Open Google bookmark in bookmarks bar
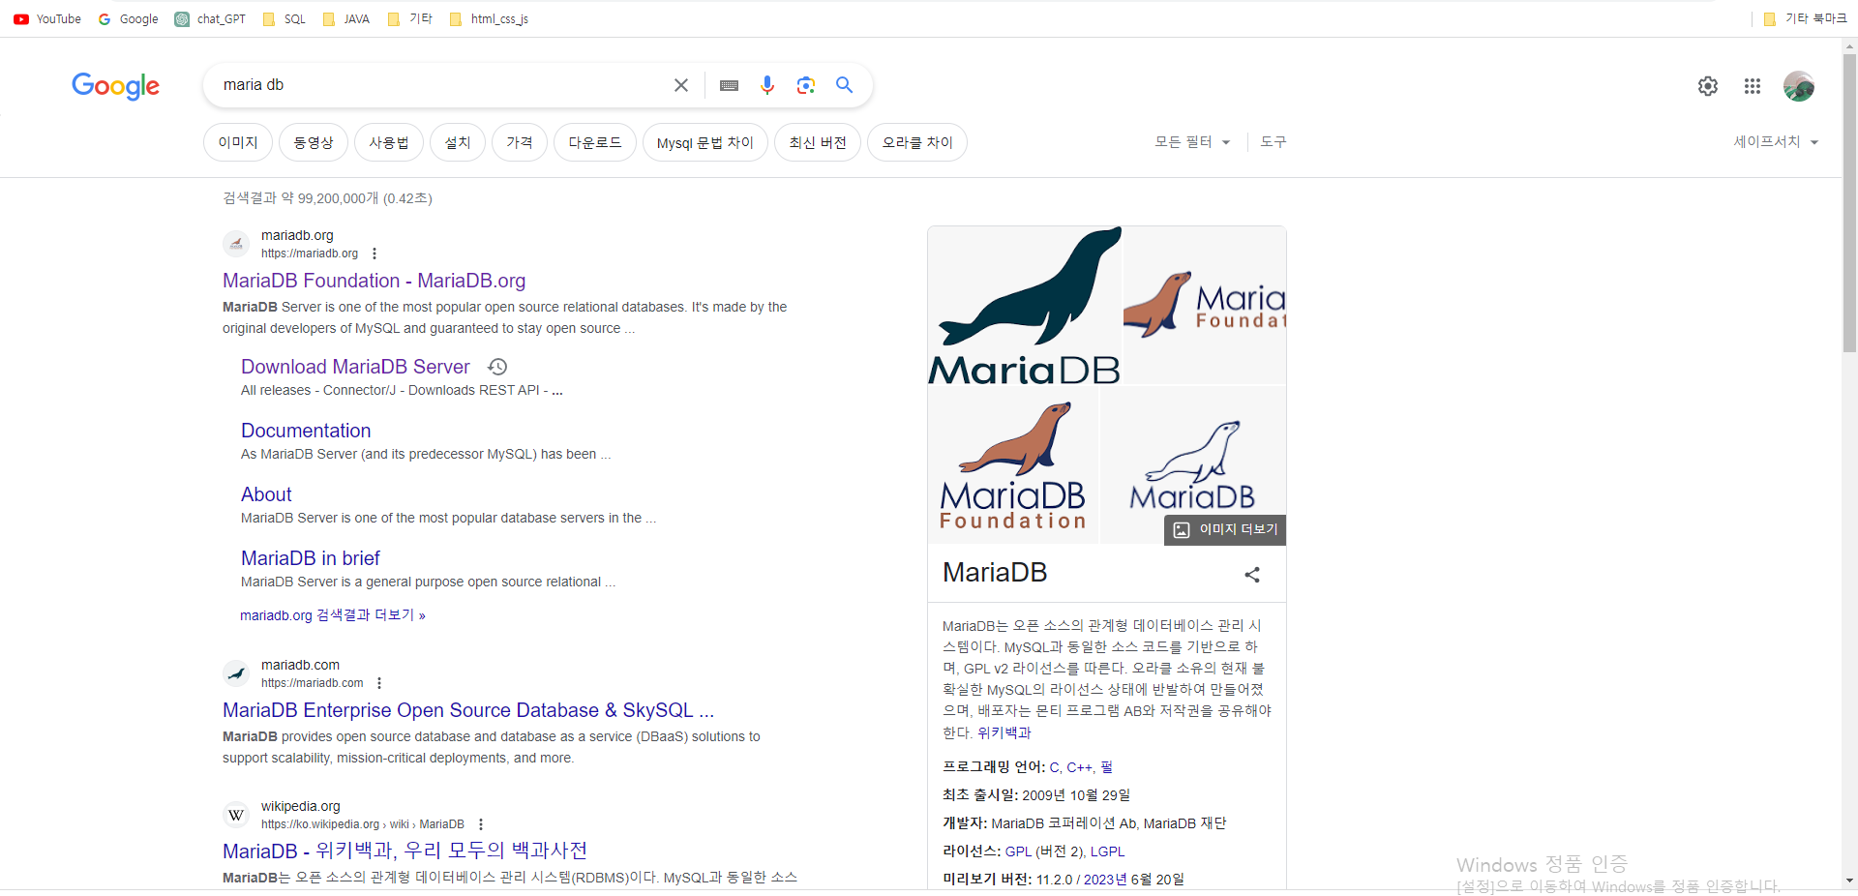Image resolution: width=1858 pixels, height=896 pixels. pos(128,18)
